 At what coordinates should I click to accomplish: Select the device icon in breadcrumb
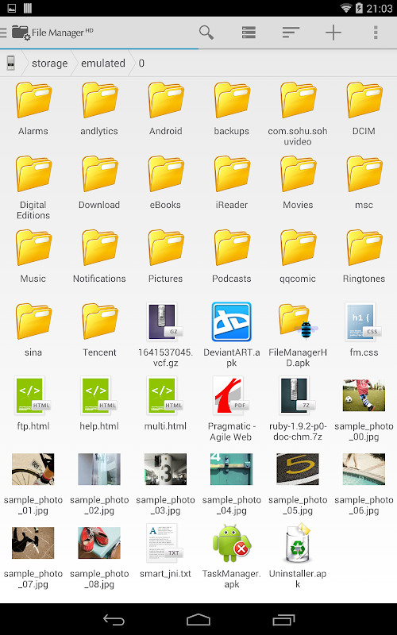click(10, 63)
